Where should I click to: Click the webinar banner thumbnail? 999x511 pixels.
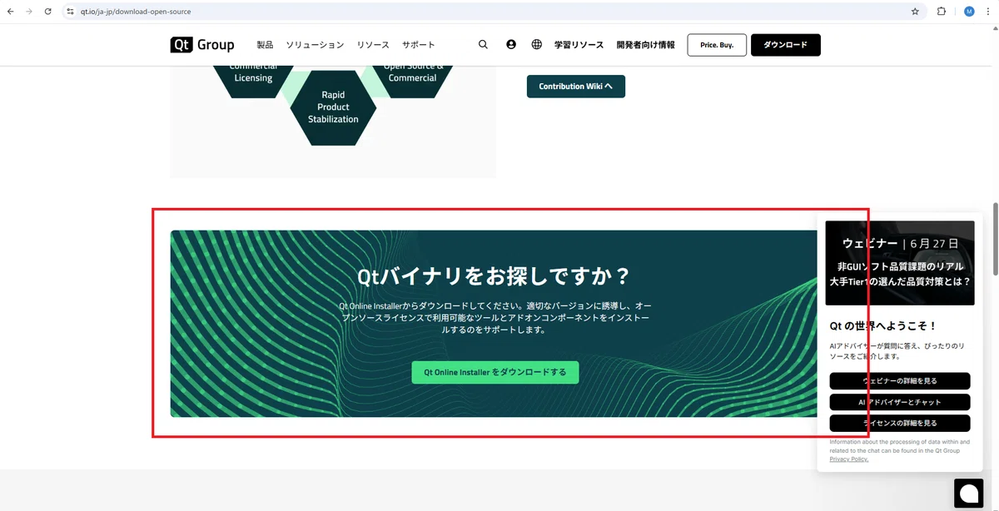pos(900,263)
